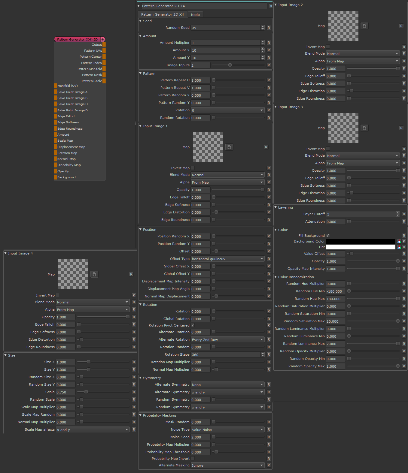408x473 pixels.
Task: Reset Random Seed with its R button
Action: pyautogui.click(x=269, y=28)
